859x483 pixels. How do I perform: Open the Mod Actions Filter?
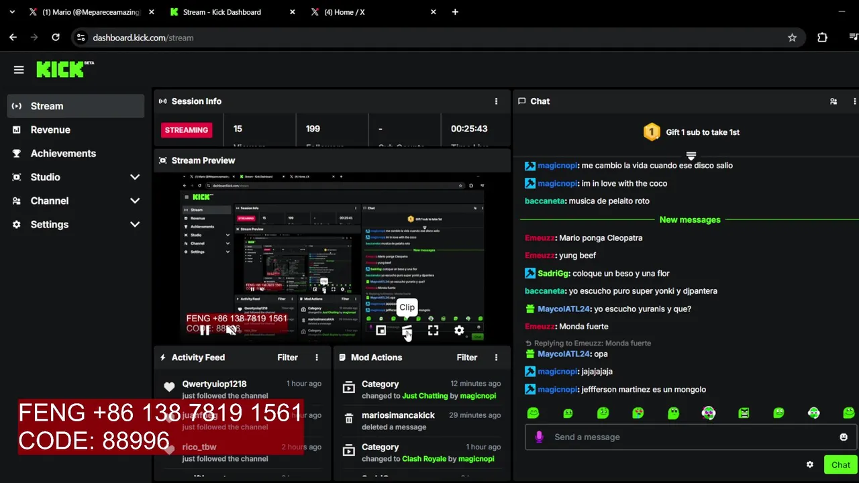click(x=467, y=358)
